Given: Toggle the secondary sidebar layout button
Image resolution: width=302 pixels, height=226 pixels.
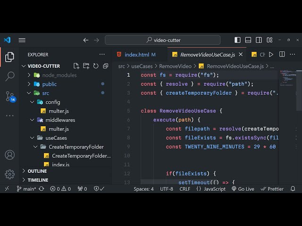Looking at the screenshot, I should click(260, 40).
